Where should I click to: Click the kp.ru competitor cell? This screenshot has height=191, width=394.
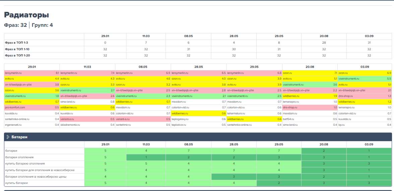[365, 125]
